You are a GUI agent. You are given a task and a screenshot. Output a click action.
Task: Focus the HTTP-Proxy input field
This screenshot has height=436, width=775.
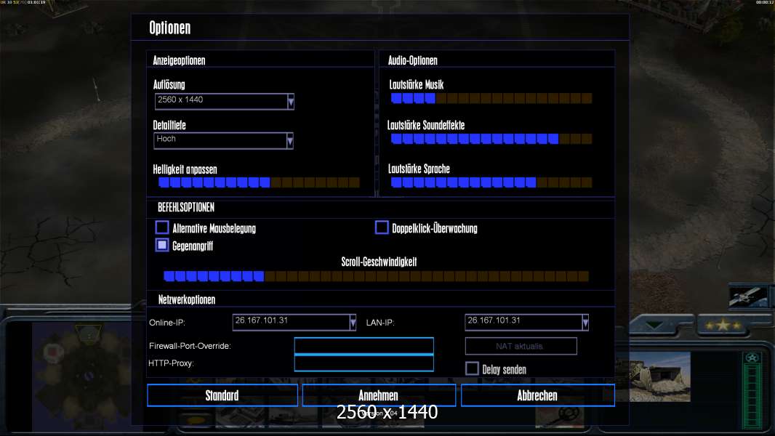(364, 363)
